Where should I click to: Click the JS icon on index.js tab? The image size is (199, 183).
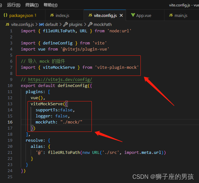(52, 15)
